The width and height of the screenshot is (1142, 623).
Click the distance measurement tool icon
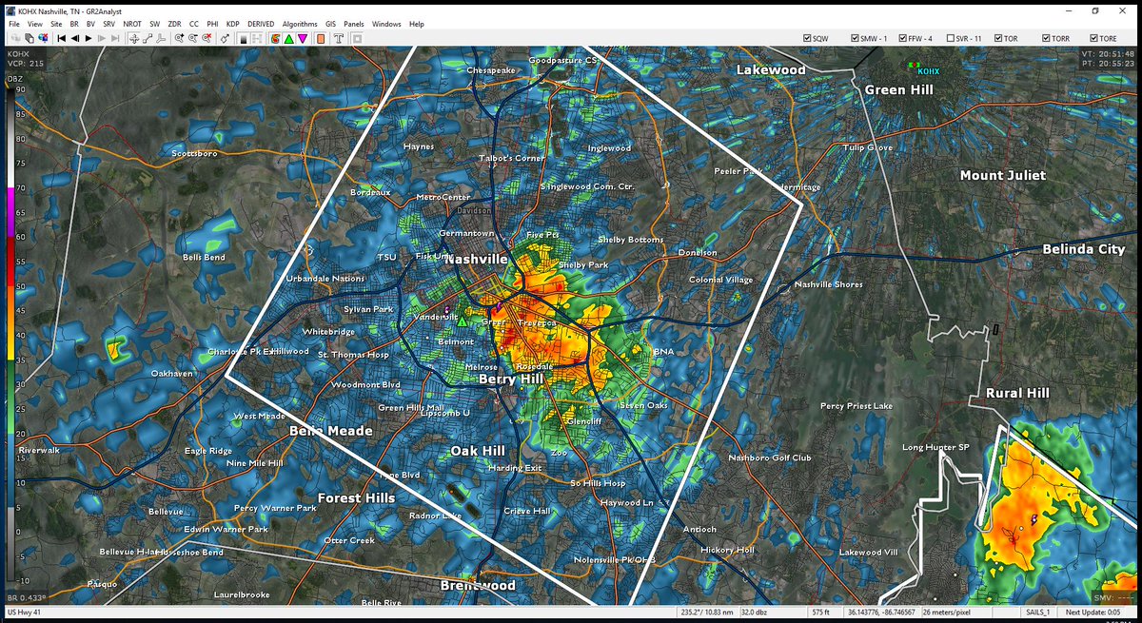pos(149,39)
